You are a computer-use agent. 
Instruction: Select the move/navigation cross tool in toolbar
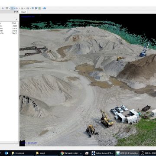coord(3,8)
